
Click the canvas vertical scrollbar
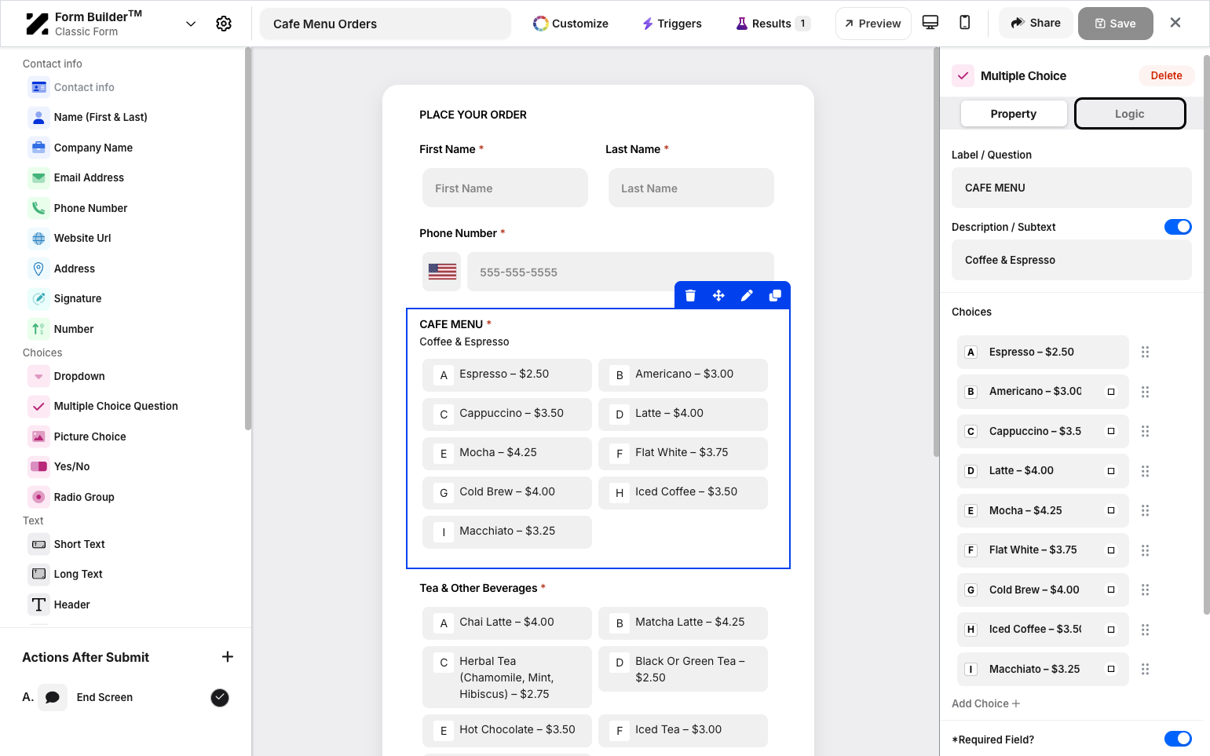[x=936, y=251]
